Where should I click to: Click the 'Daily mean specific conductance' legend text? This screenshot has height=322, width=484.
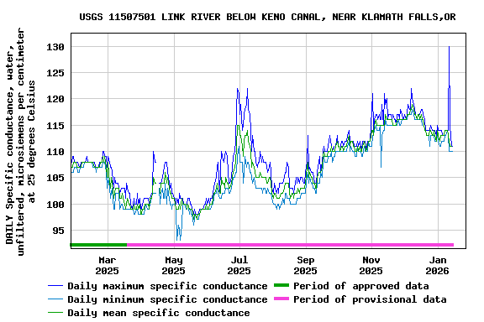tap(159, 313)
